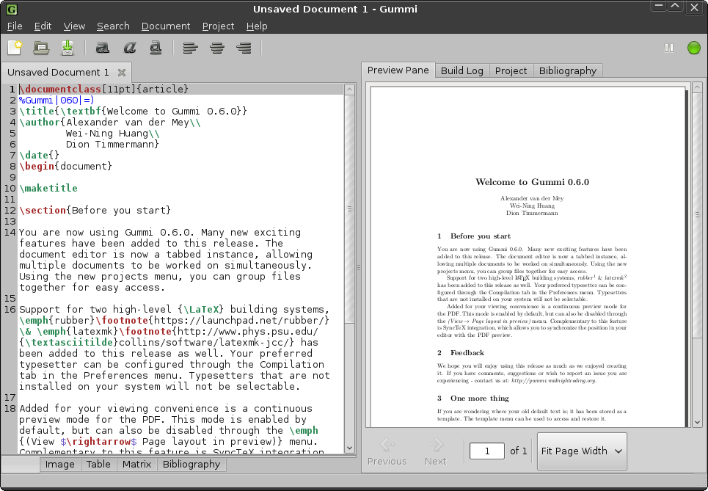Apply bold text formatting
Image resolution: width=708 pixels, height=491 pixels.
pyautogui.click(x=103, y=48)
